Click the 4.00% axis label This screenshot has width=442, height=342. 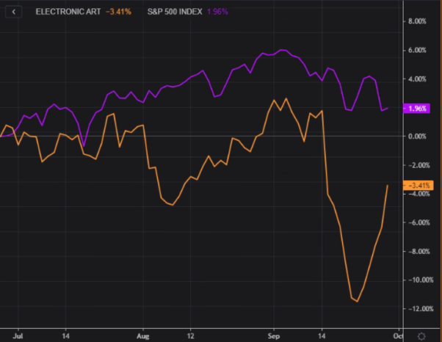click(417, 79)
